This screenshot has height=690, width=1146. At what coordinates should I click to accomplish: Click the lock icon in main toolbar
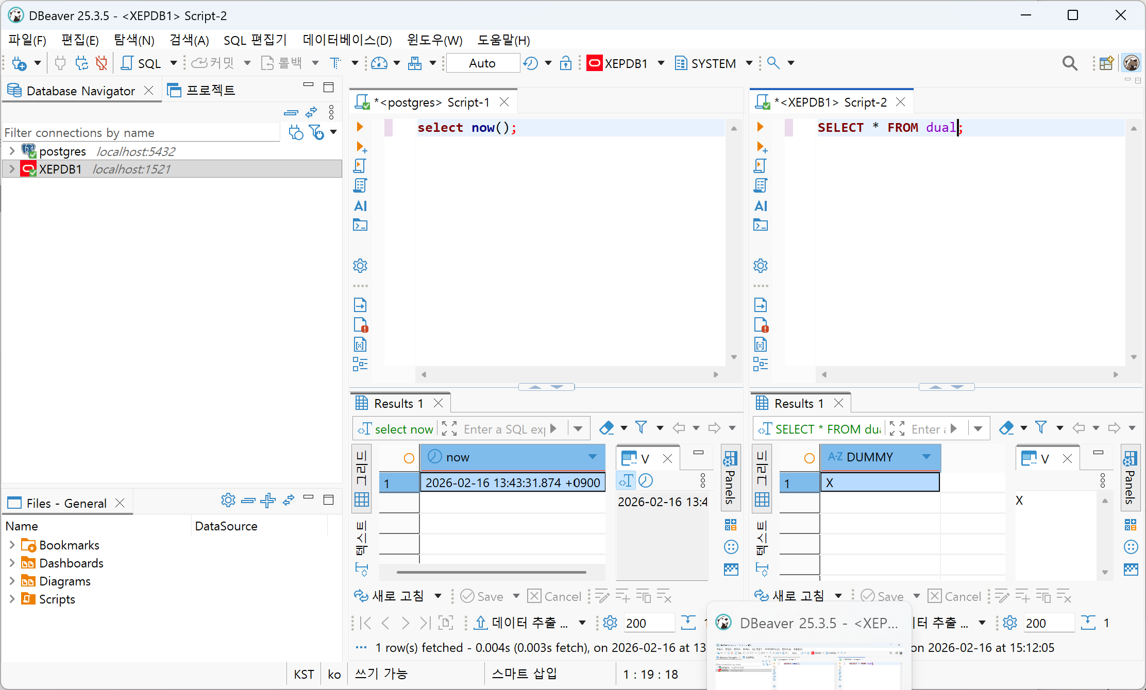[x=566, y=63]
